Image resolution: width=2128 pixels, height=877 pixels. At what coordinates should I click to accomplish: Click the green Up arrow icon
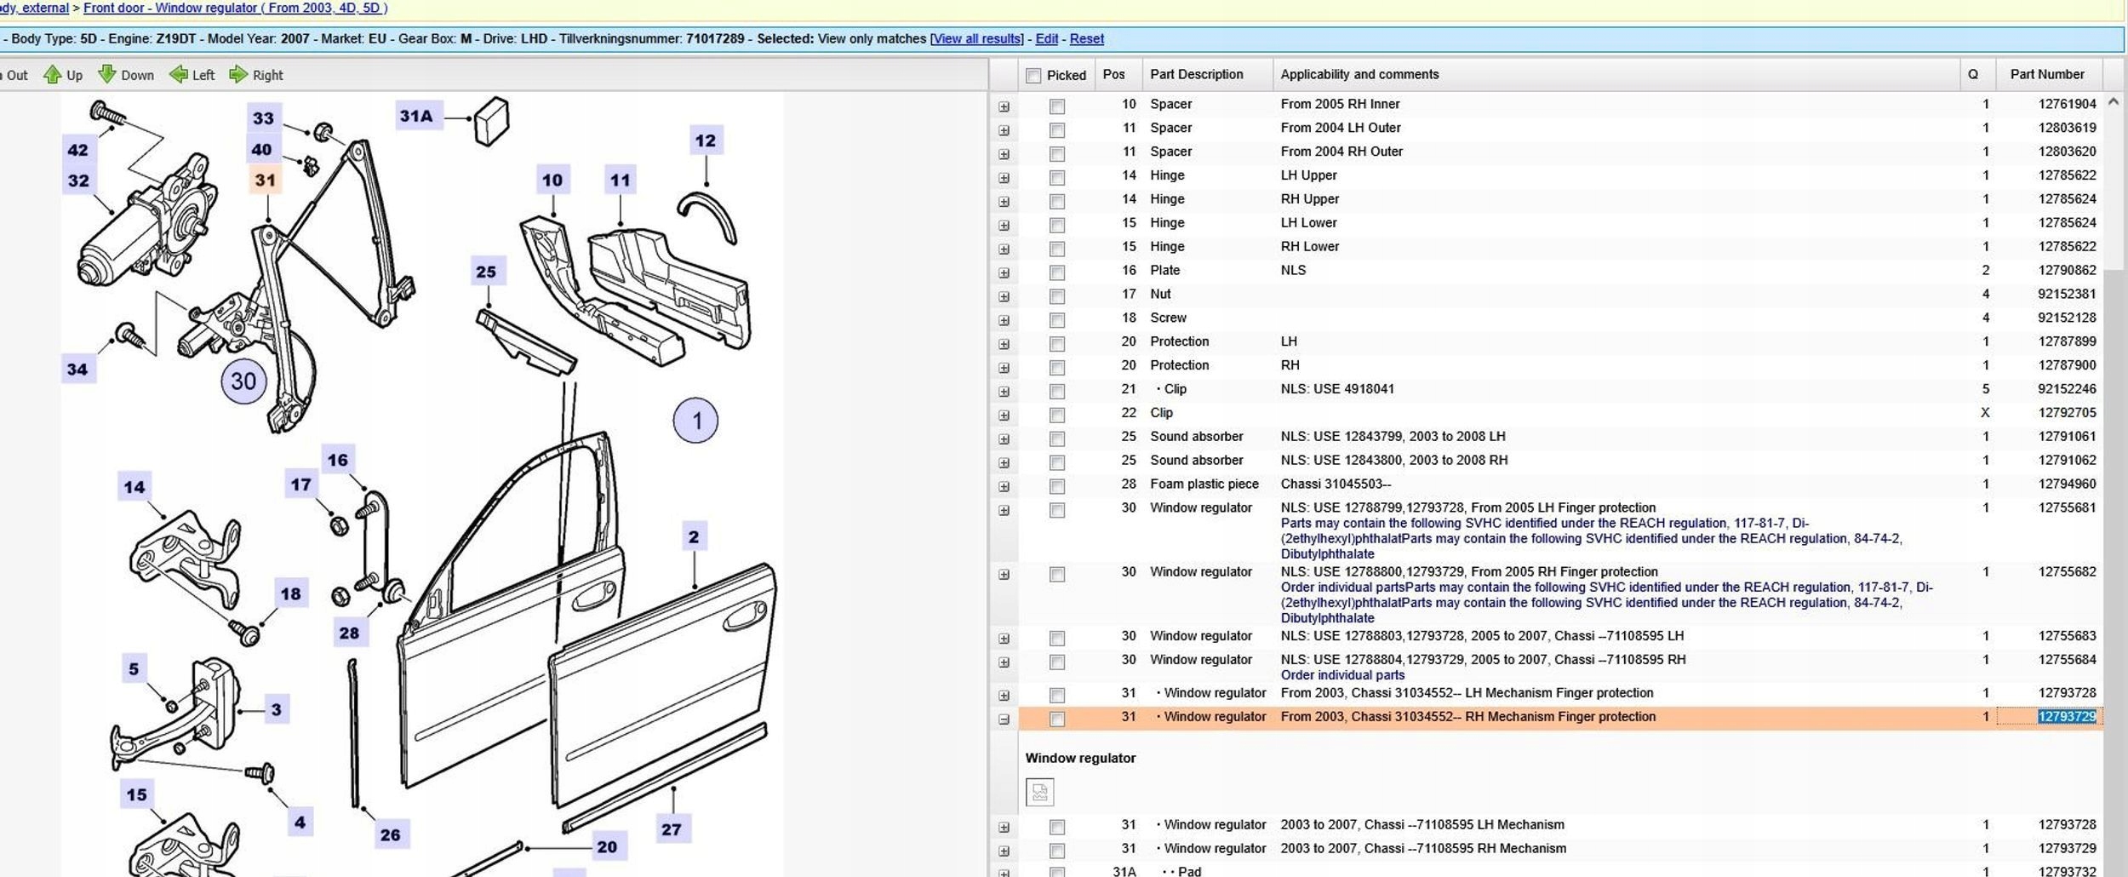(53, 75)
